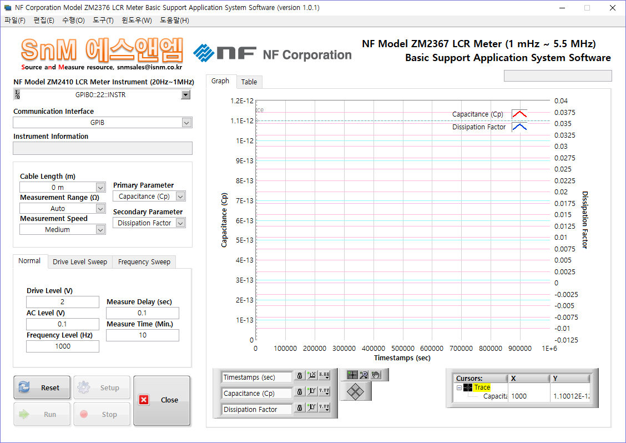
Task: Click the Close button with red X
Action: (161, 400)
